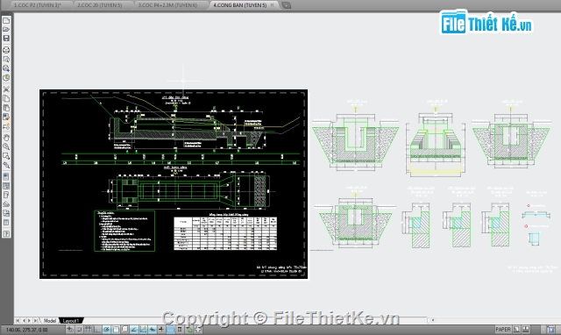Save drawing with floppy disk icon
The image size is (561, 335).
click(x=6, y=39)
